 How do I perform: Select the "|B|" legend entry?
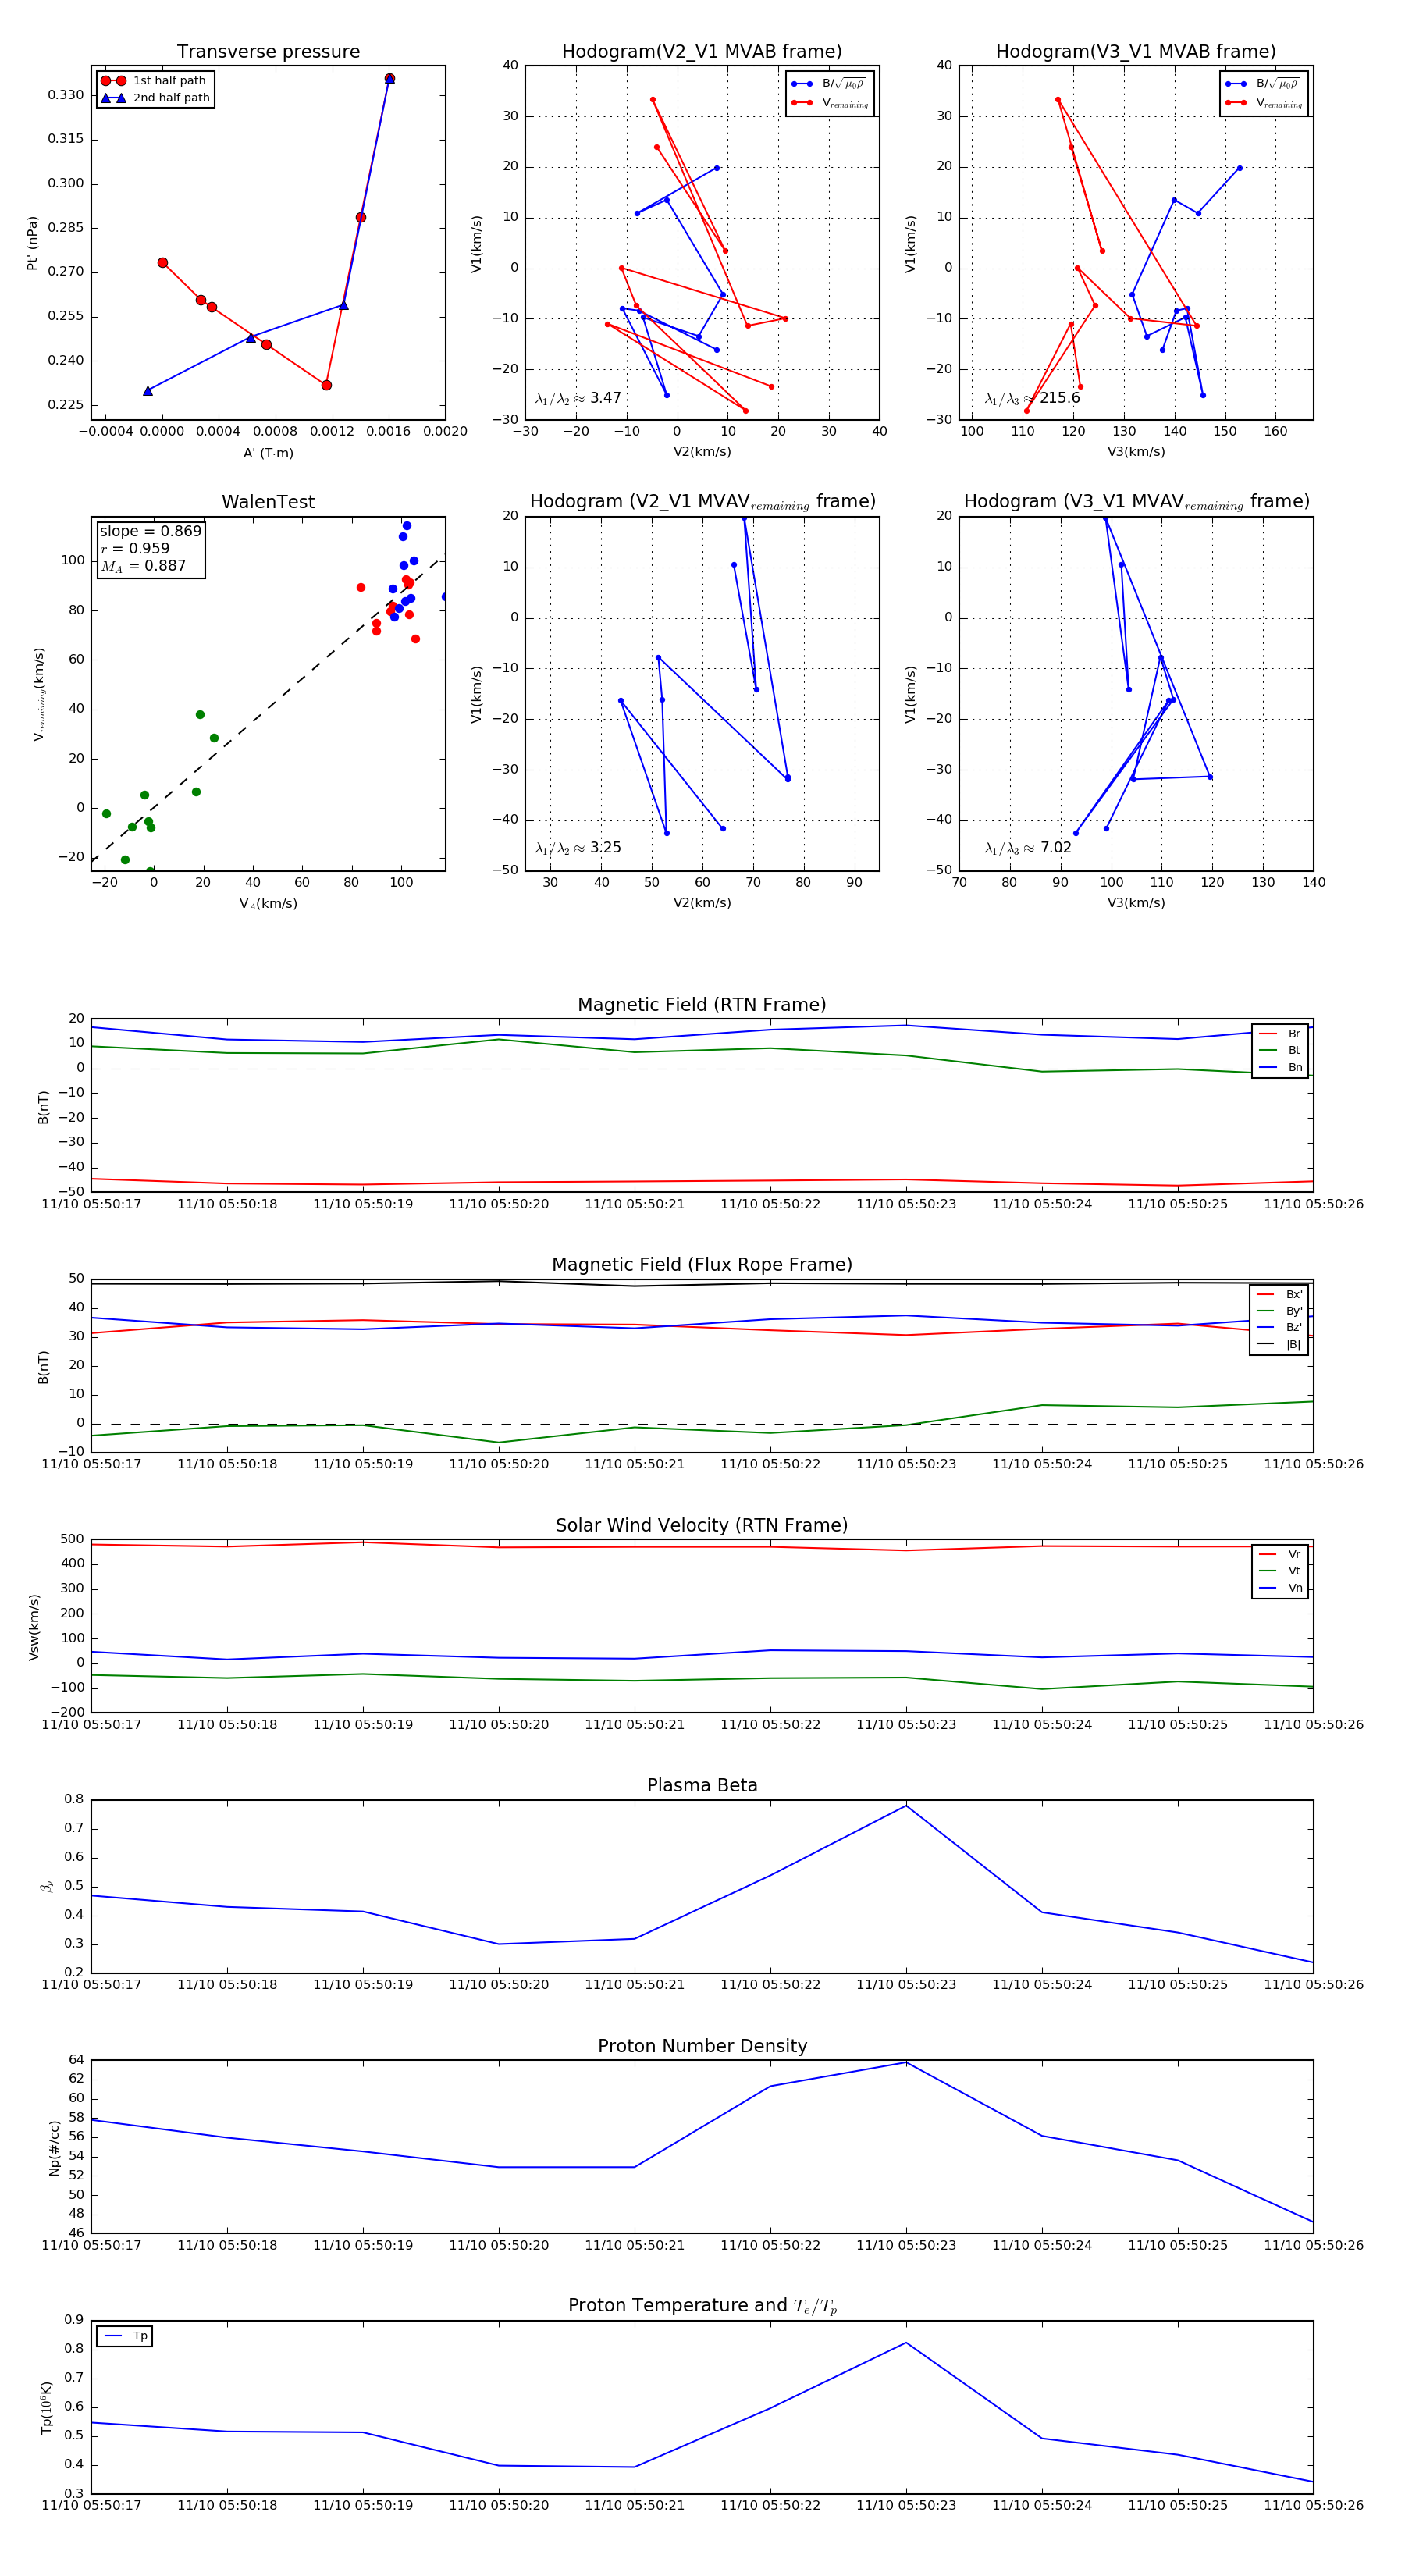pyautogui.click(x=1280, y=1344)
